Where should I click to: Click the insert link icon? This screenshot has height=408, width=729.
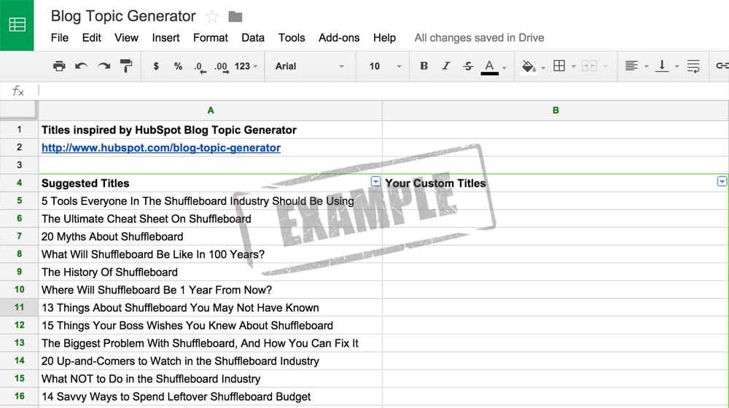coord(722,66)
